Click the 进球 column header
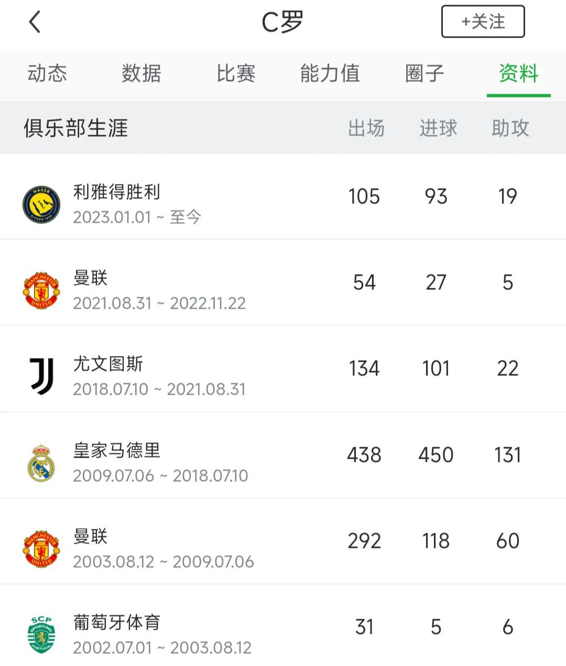Image resolution: width=566 pixels, height=666 pixels. pos(438,128)
